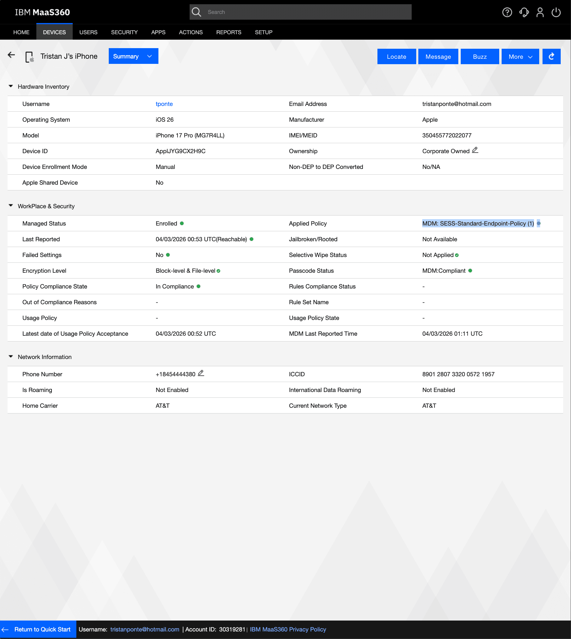The image size is (571, 639).
Task: Click green dot beside In Compliance
Action: pos(198,286)
